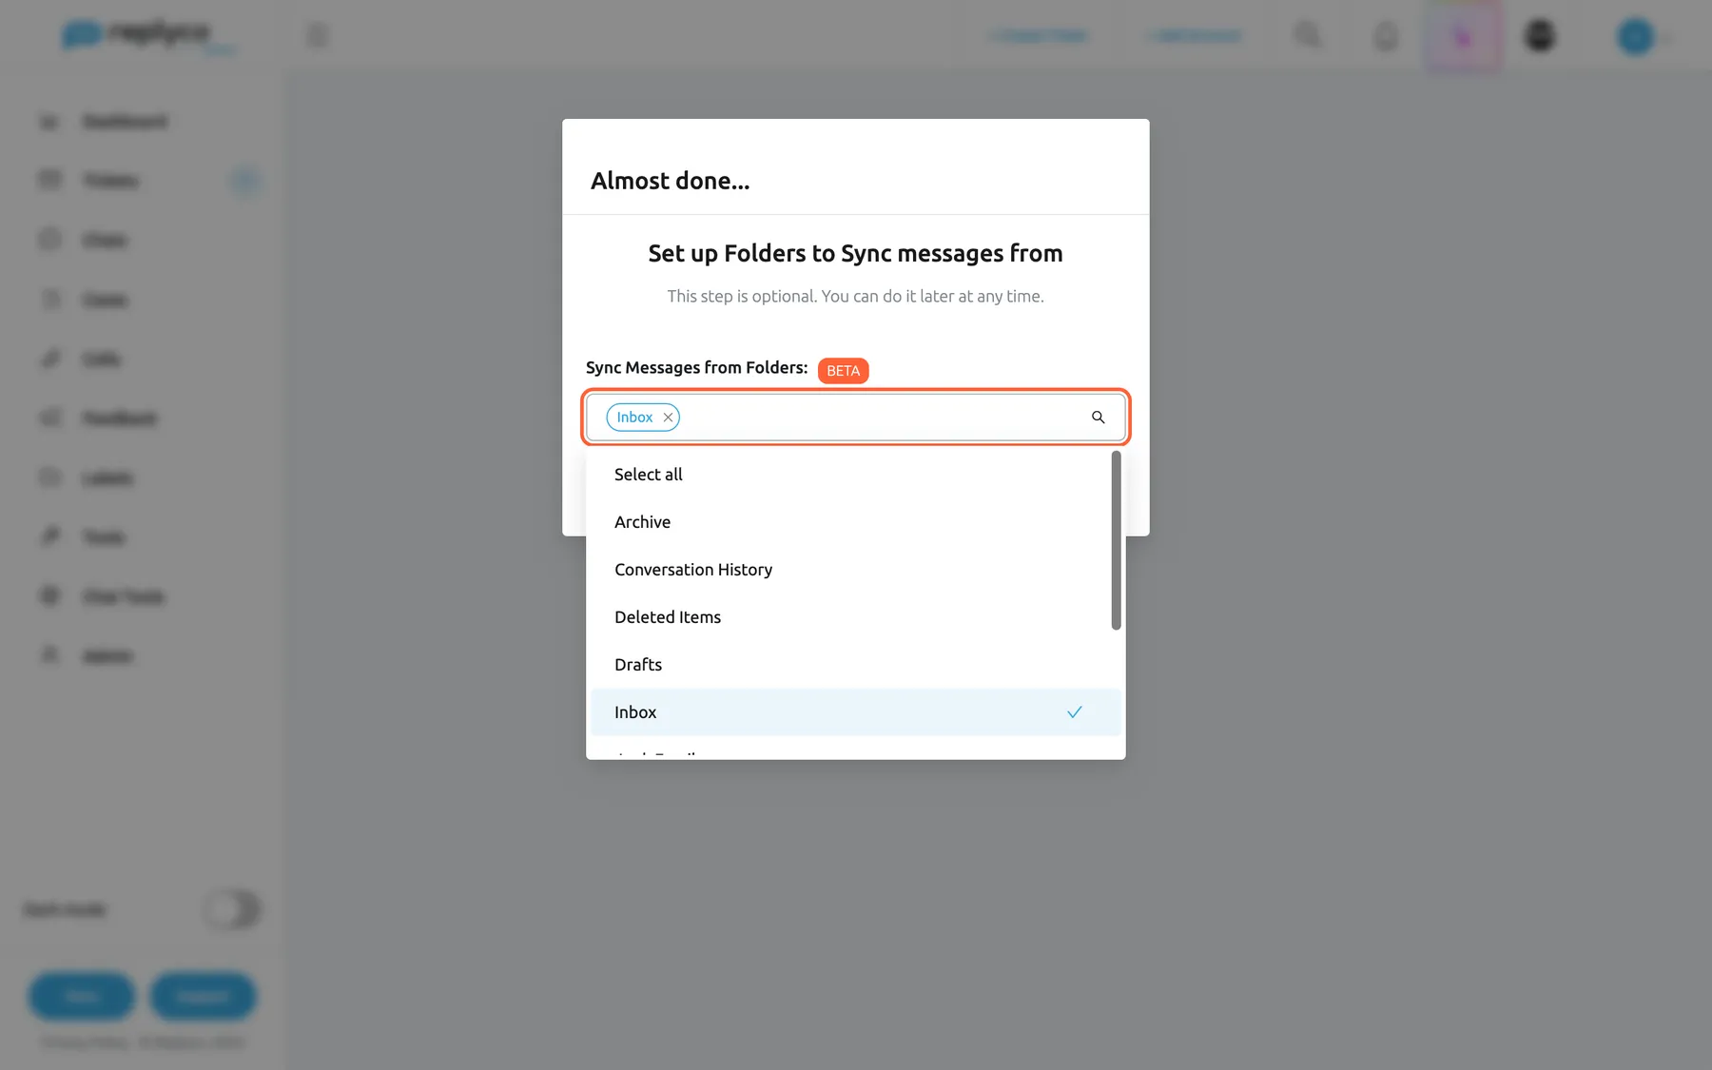
Task: Click the 'This step is optional' note
Action: coord(855,297)
